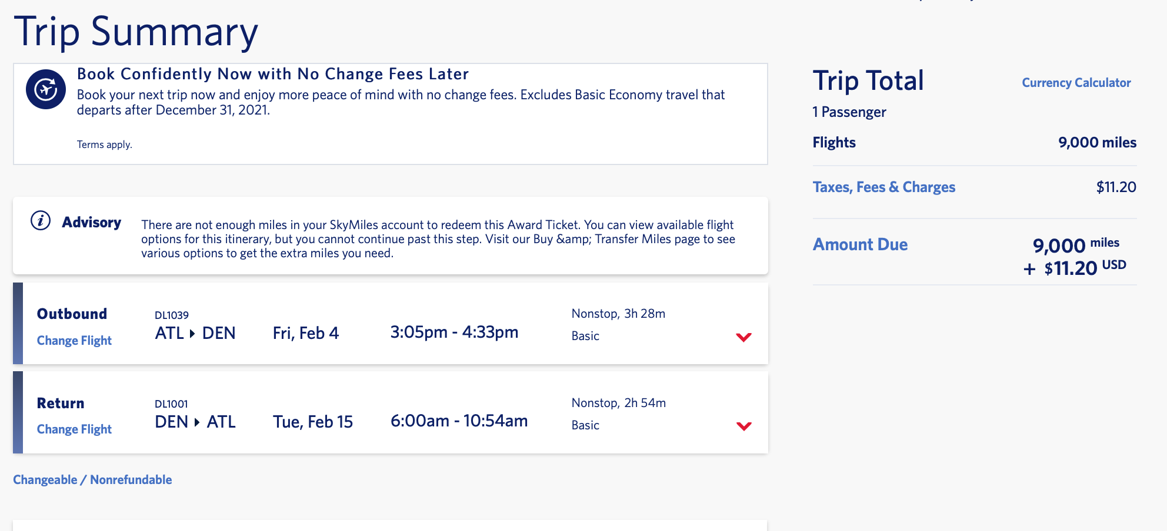The height and width of the screenshot is (531, 1167).
Task: Click the Trip Total heading
Action: [x=868, y=81]
